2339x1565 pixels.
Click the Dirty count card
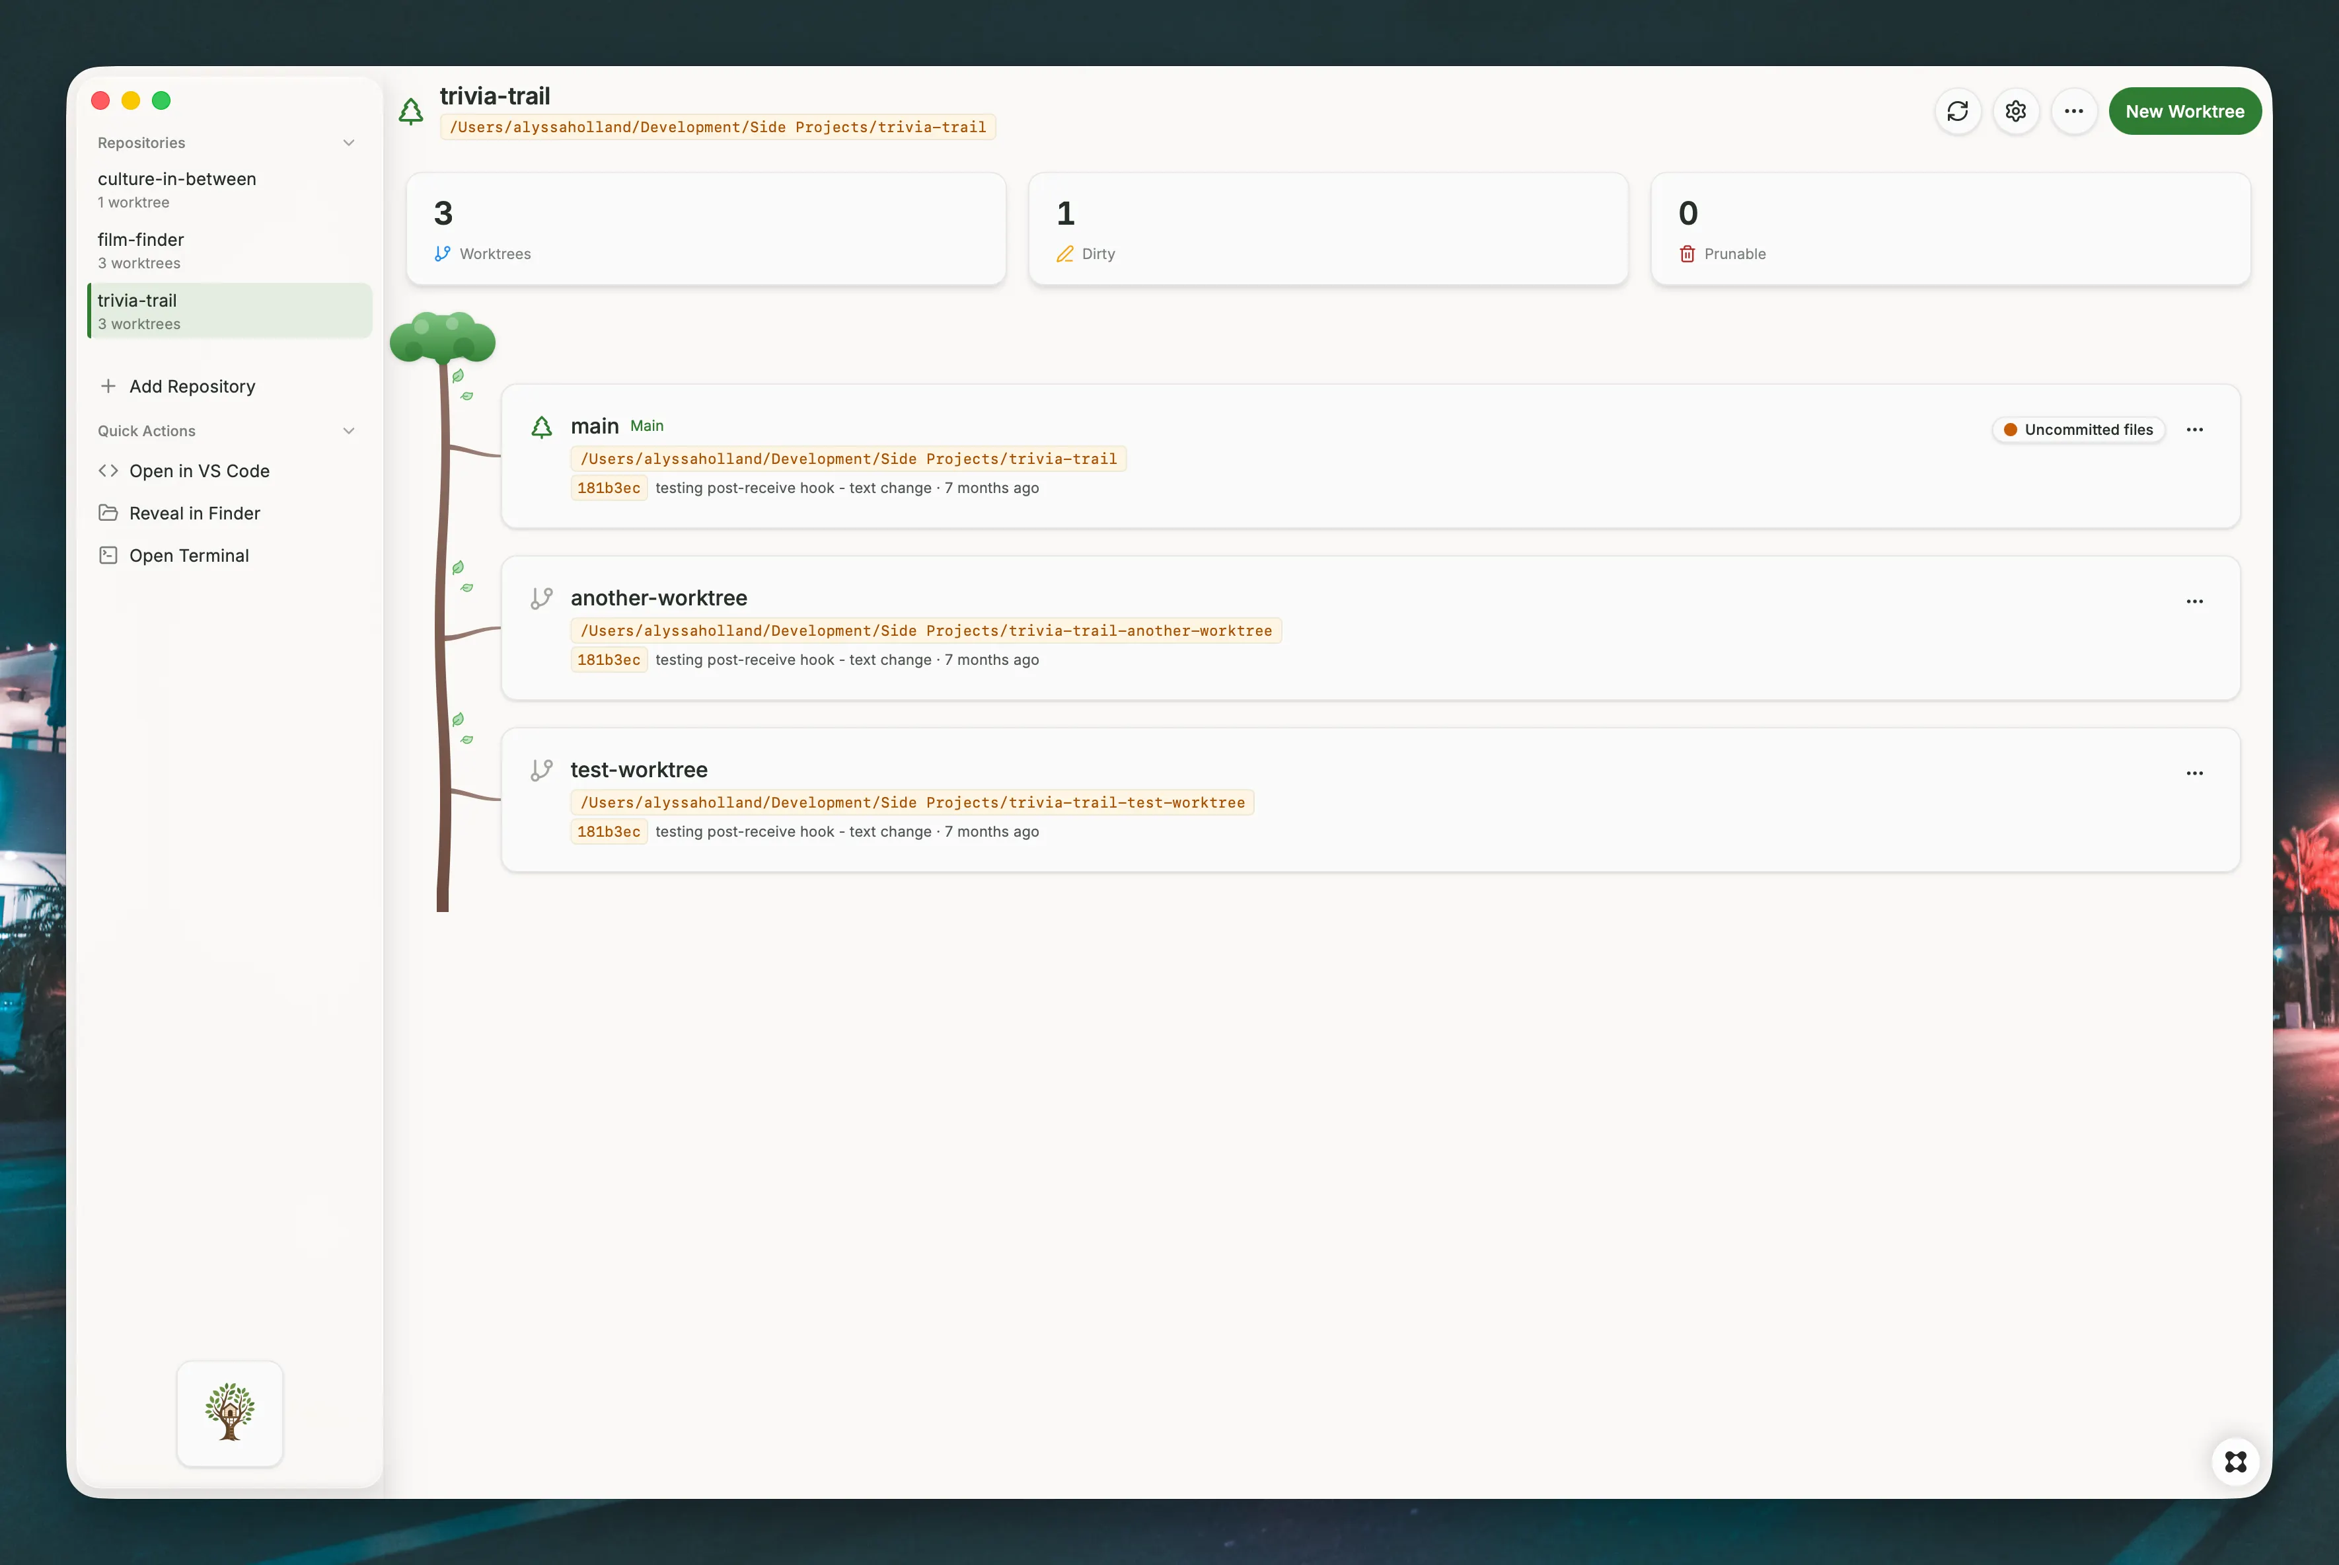pos(1328,229)
